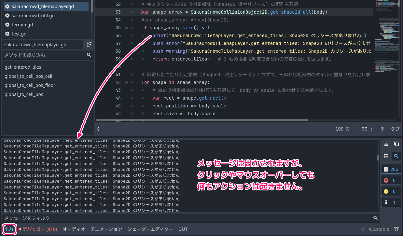Open the GUT bottom panel tab

183,229
